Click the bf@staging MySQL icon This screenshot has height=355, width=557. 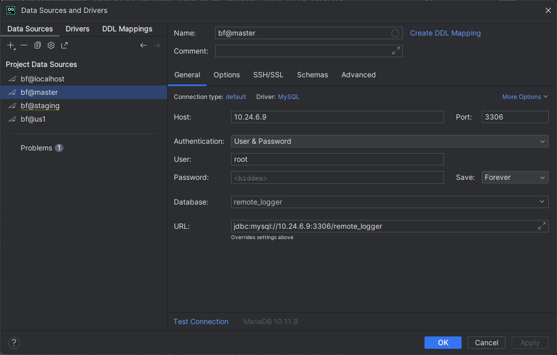point(12,106)
